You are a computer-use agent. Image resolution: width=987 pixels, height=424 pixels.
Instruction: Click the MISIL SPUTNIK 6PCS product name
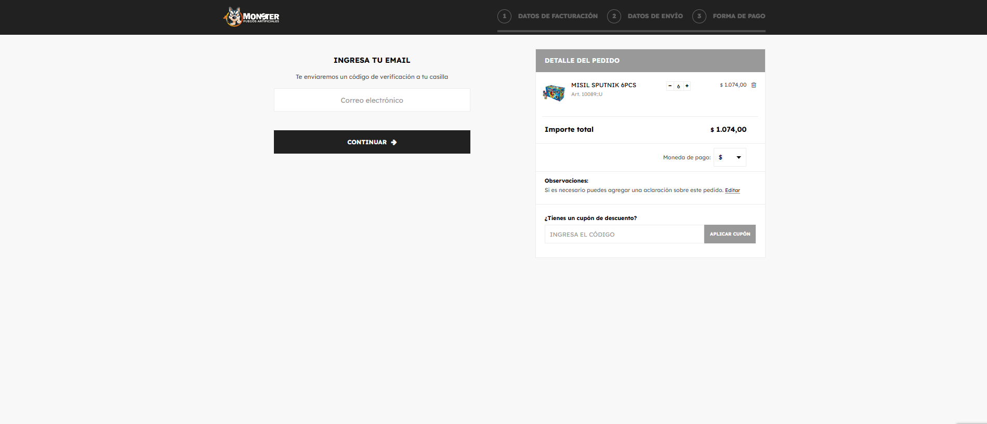tap(603, 85)
